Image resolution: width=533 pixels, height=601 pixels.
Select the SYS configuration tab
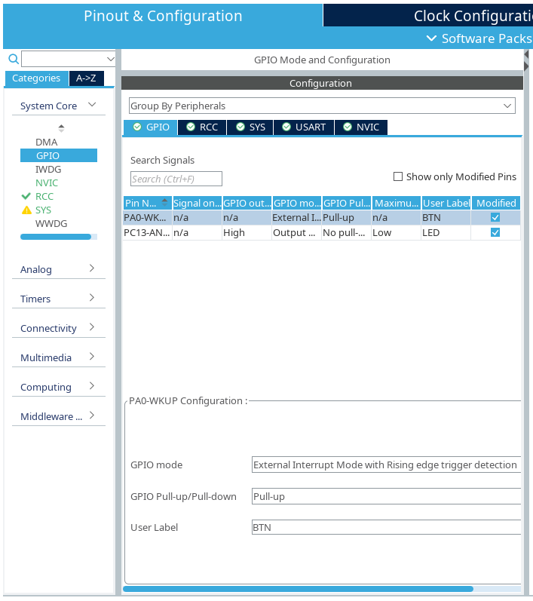point(250,127)
